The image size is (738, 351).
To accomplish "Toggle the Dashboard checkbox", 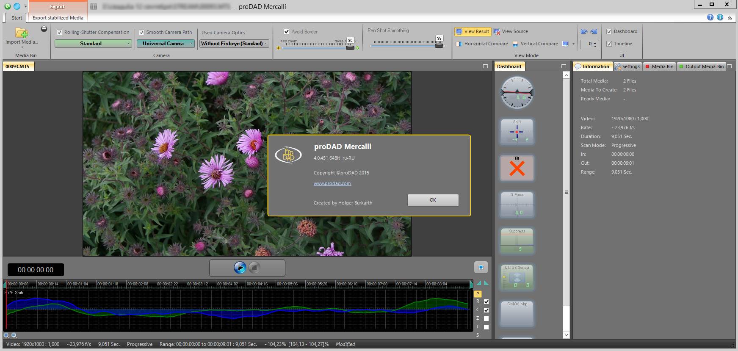I will [x=609, y=31].
